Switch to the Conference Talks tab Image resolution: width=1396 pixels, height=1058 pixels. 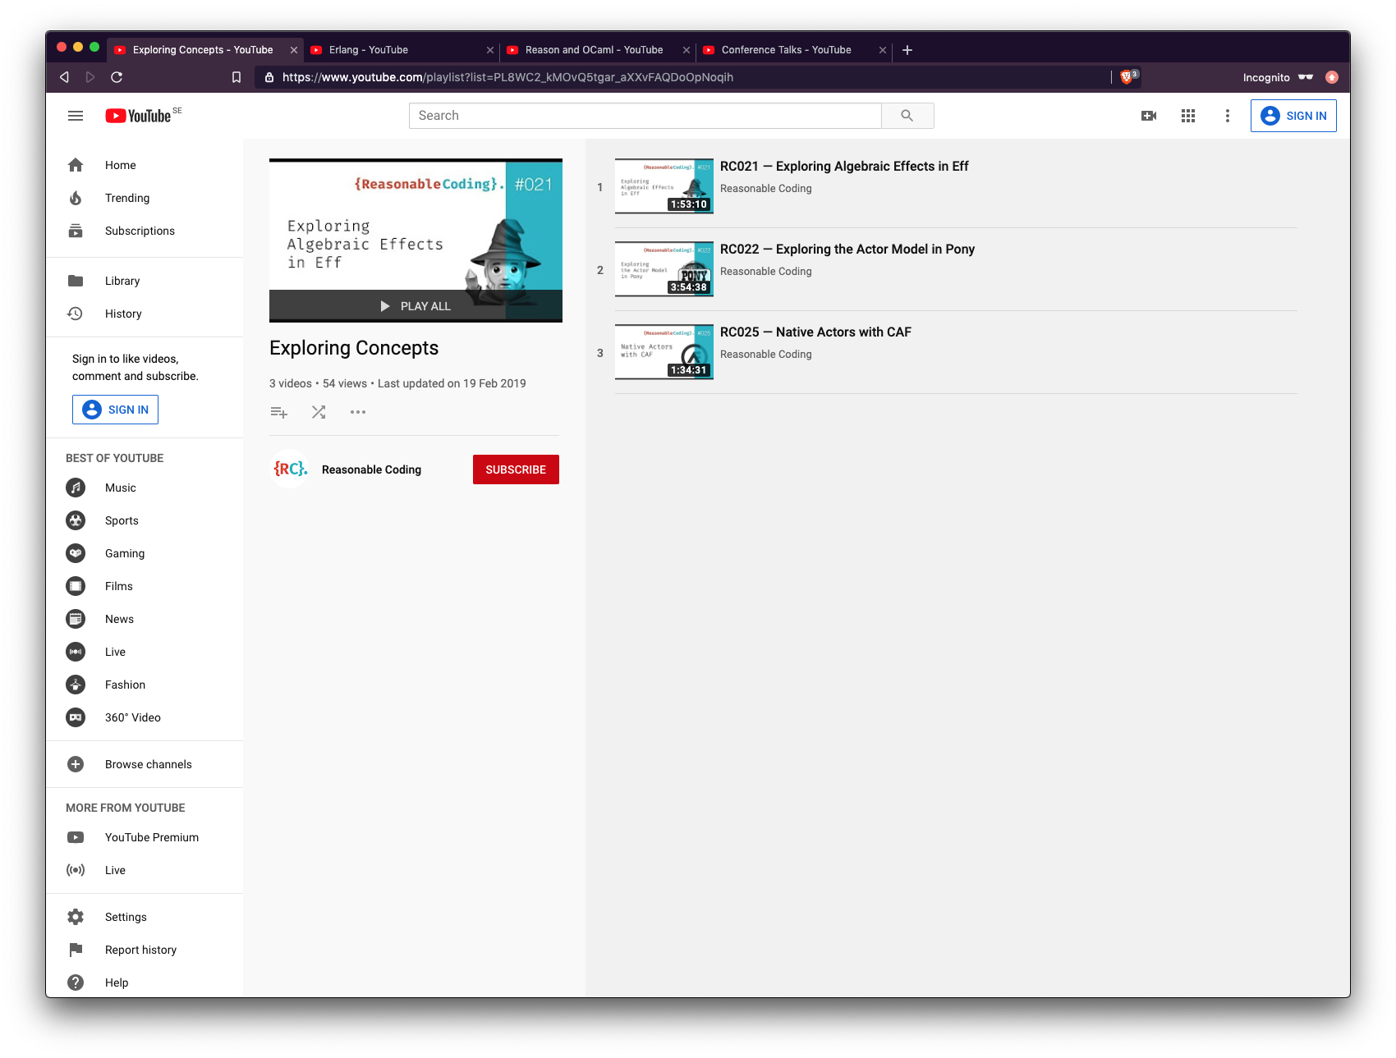[x=785, y=49]
